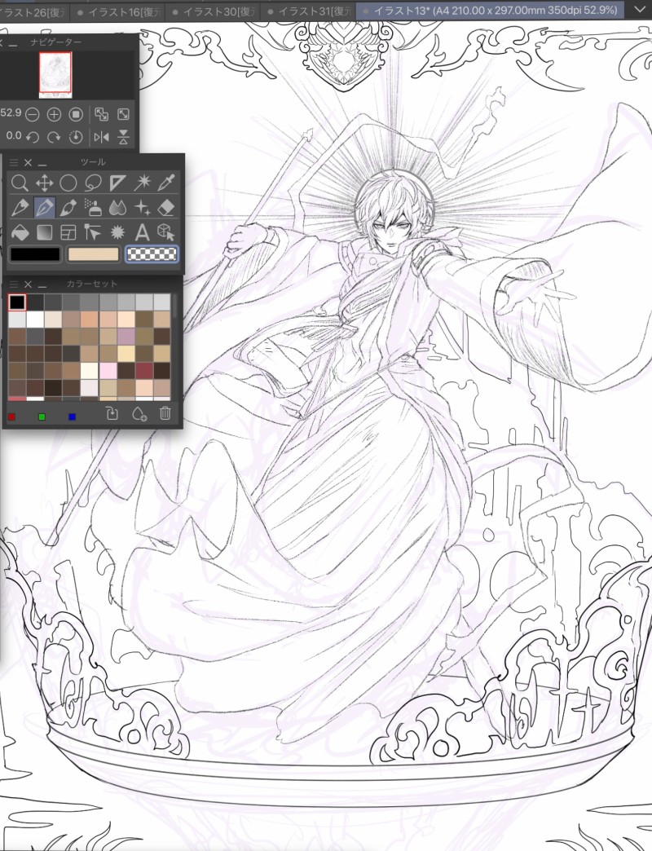Click the 52.9 zoom value in Navigator

coord(11,112)
